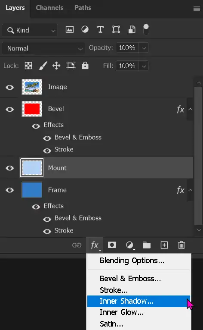
Task: Lock position move icon
Action: pyautogui.click(x=56, y=66)
